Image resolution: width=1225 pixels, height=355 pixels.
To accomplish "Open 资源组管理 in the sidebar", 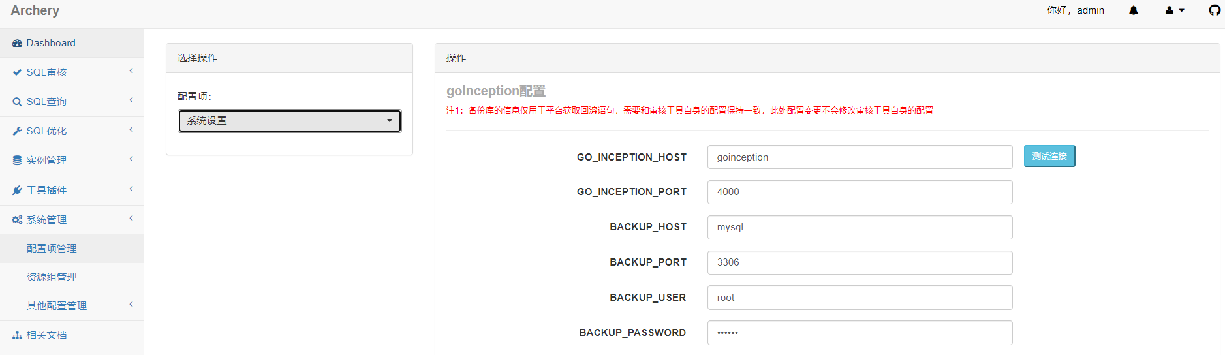I will click(52, 277).
